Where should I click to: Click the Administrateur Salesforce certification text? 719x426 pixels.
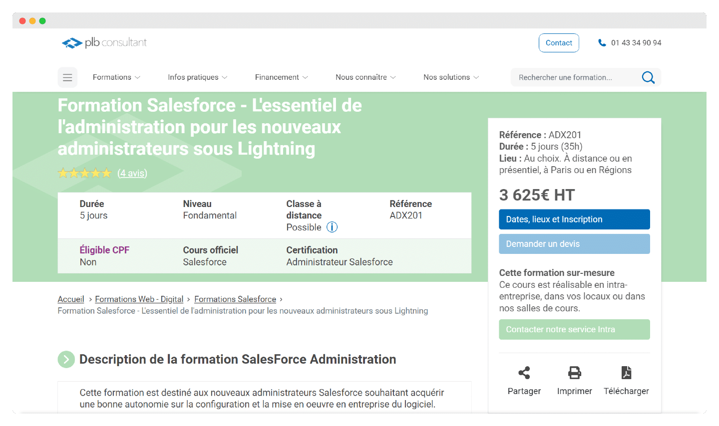point(340,262)
